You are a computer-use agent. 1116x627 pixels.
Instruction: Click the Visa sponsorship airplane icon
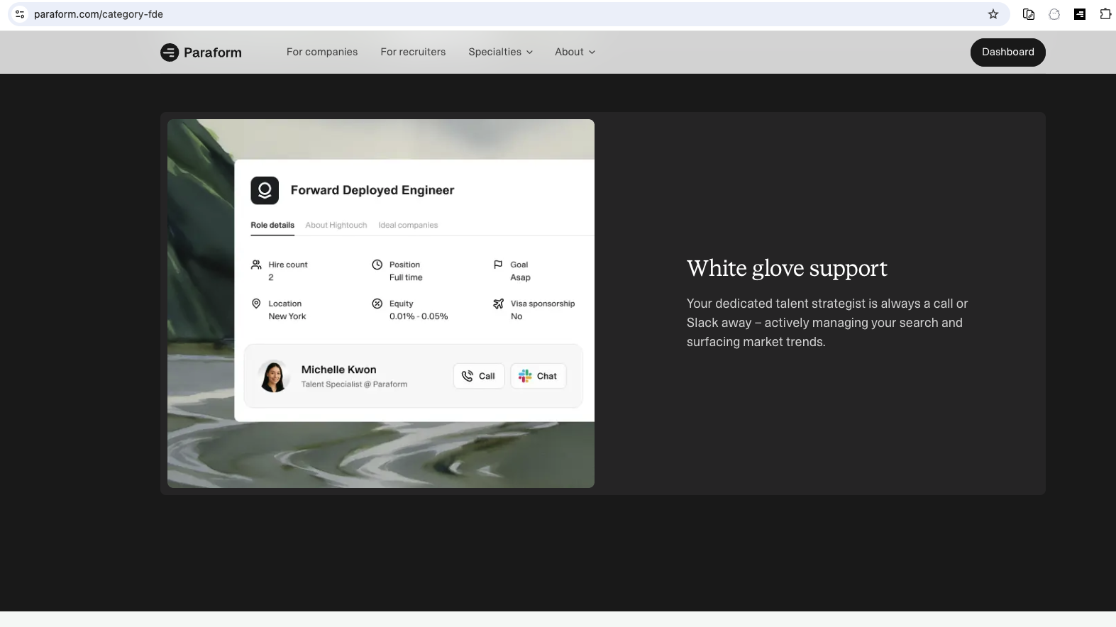coord(498,304)
